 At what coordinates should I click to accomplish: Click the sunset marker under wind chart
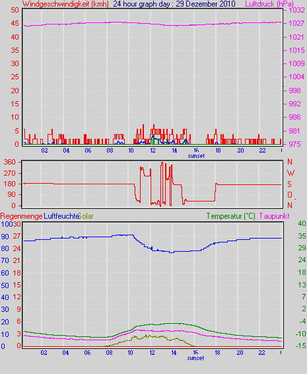[196, 156]
